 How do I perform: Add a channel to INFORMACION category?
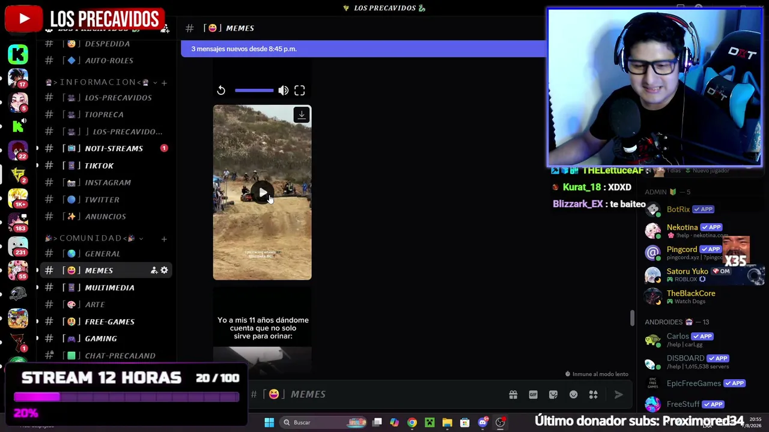click(164, 82)
